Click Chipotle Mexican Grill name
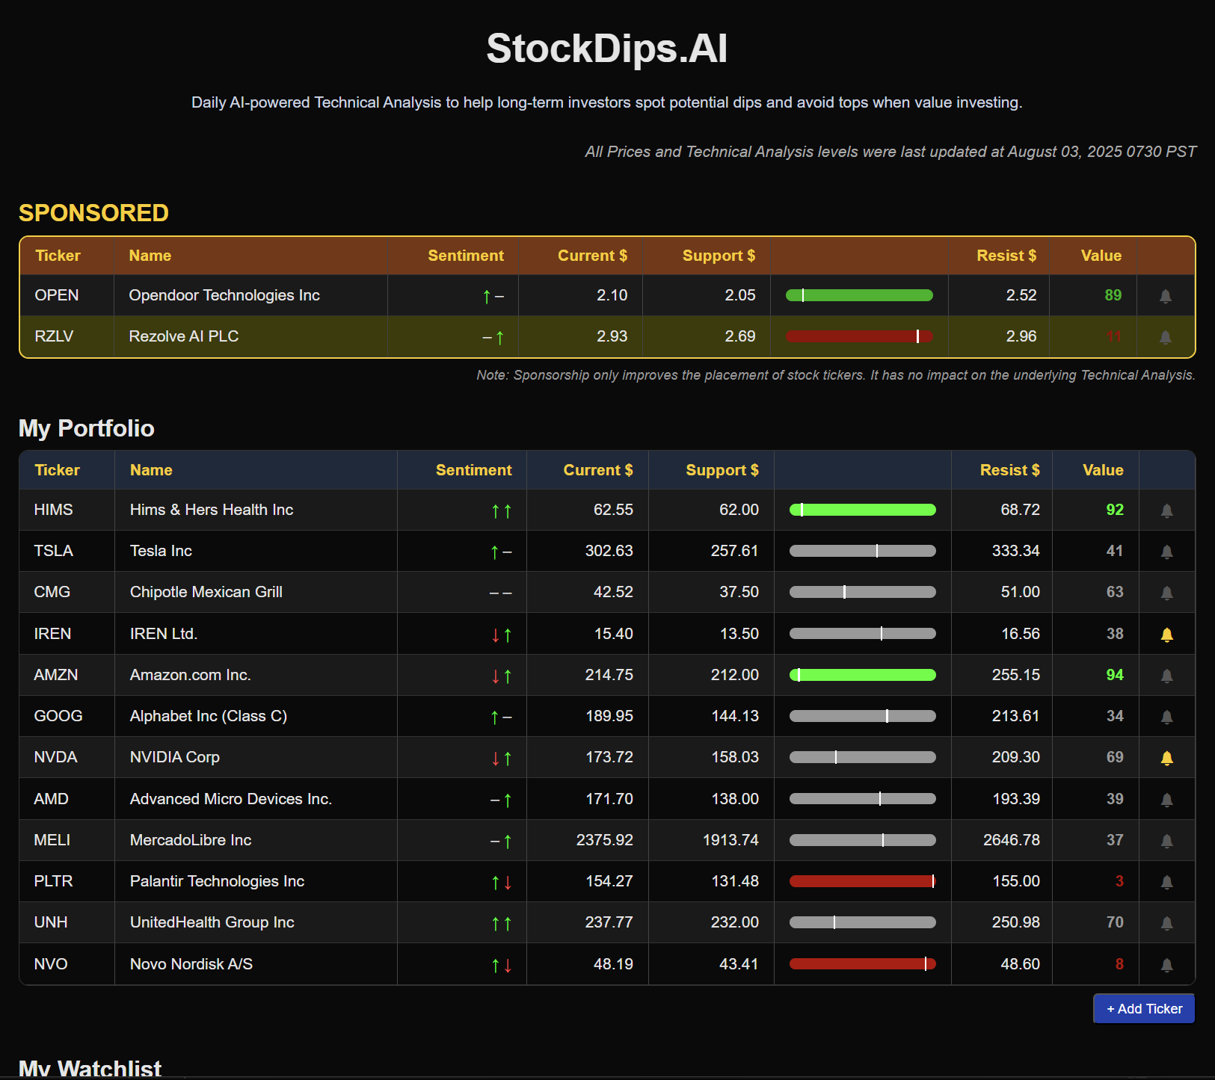 [x=206, y=592]
